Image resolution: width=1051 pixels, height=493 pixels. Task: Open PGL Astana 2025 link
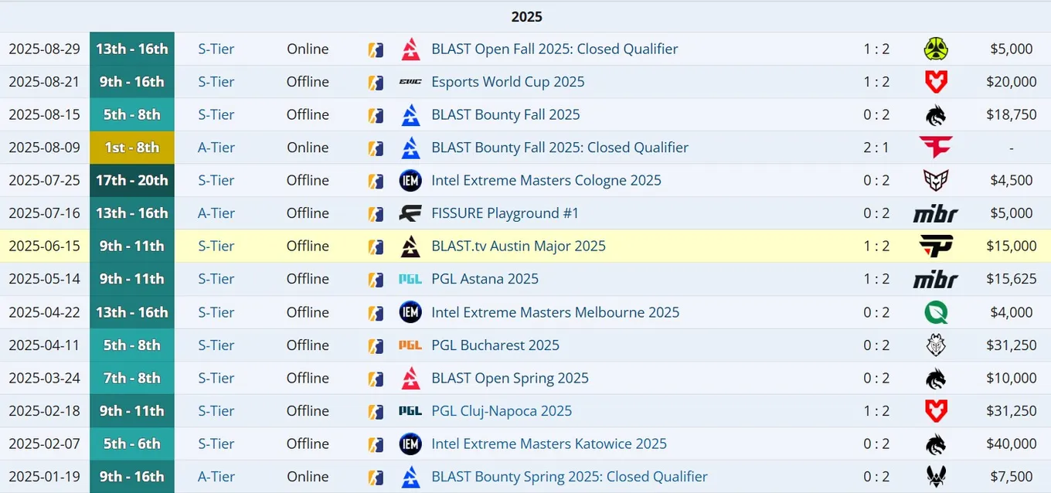(x=485, y=279)
